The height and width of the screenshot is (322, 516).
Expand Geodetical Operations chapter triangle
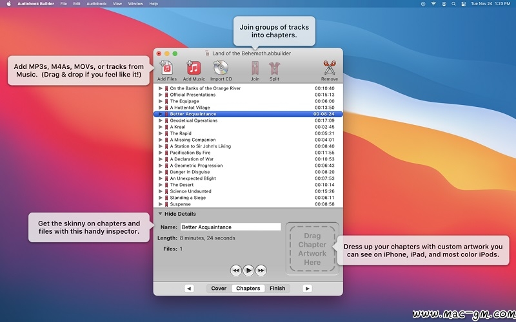click(x=160, y=120)
